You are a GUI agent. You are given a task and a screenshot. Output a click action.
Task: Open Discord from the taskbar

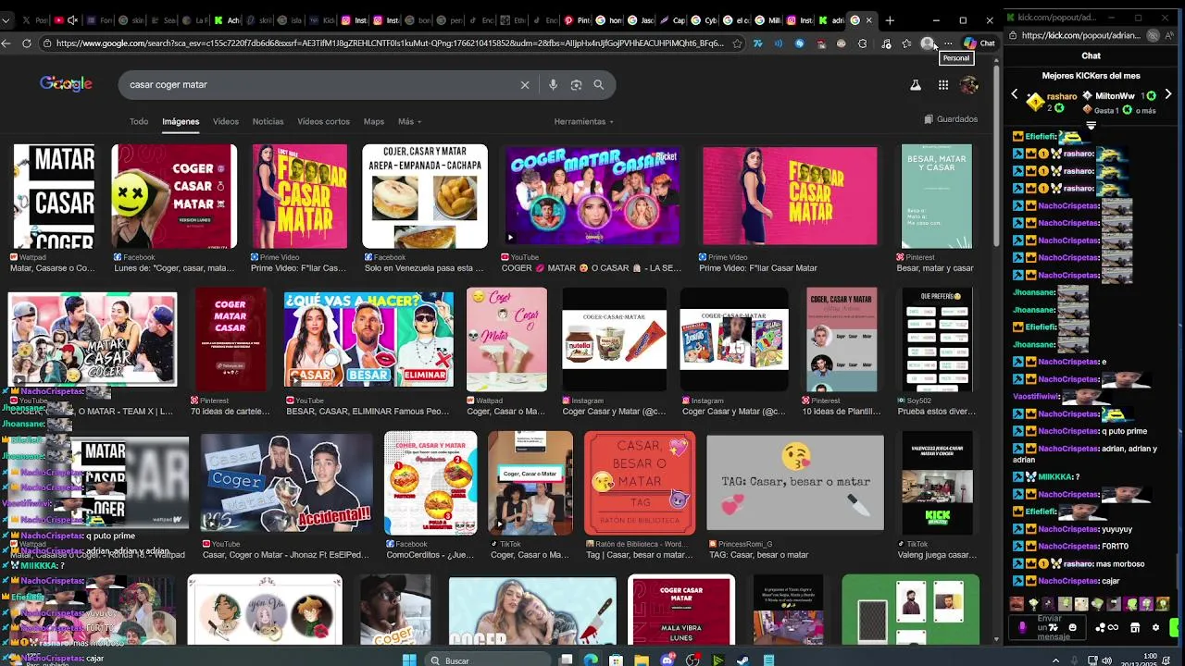pyautogui.click(x=667, y=660)
